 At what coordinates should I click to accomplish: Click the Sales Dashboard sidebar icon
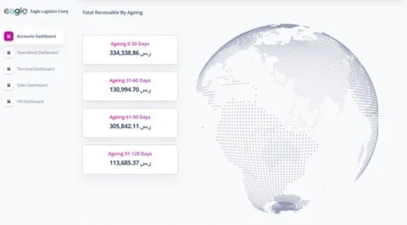point(9,85)
